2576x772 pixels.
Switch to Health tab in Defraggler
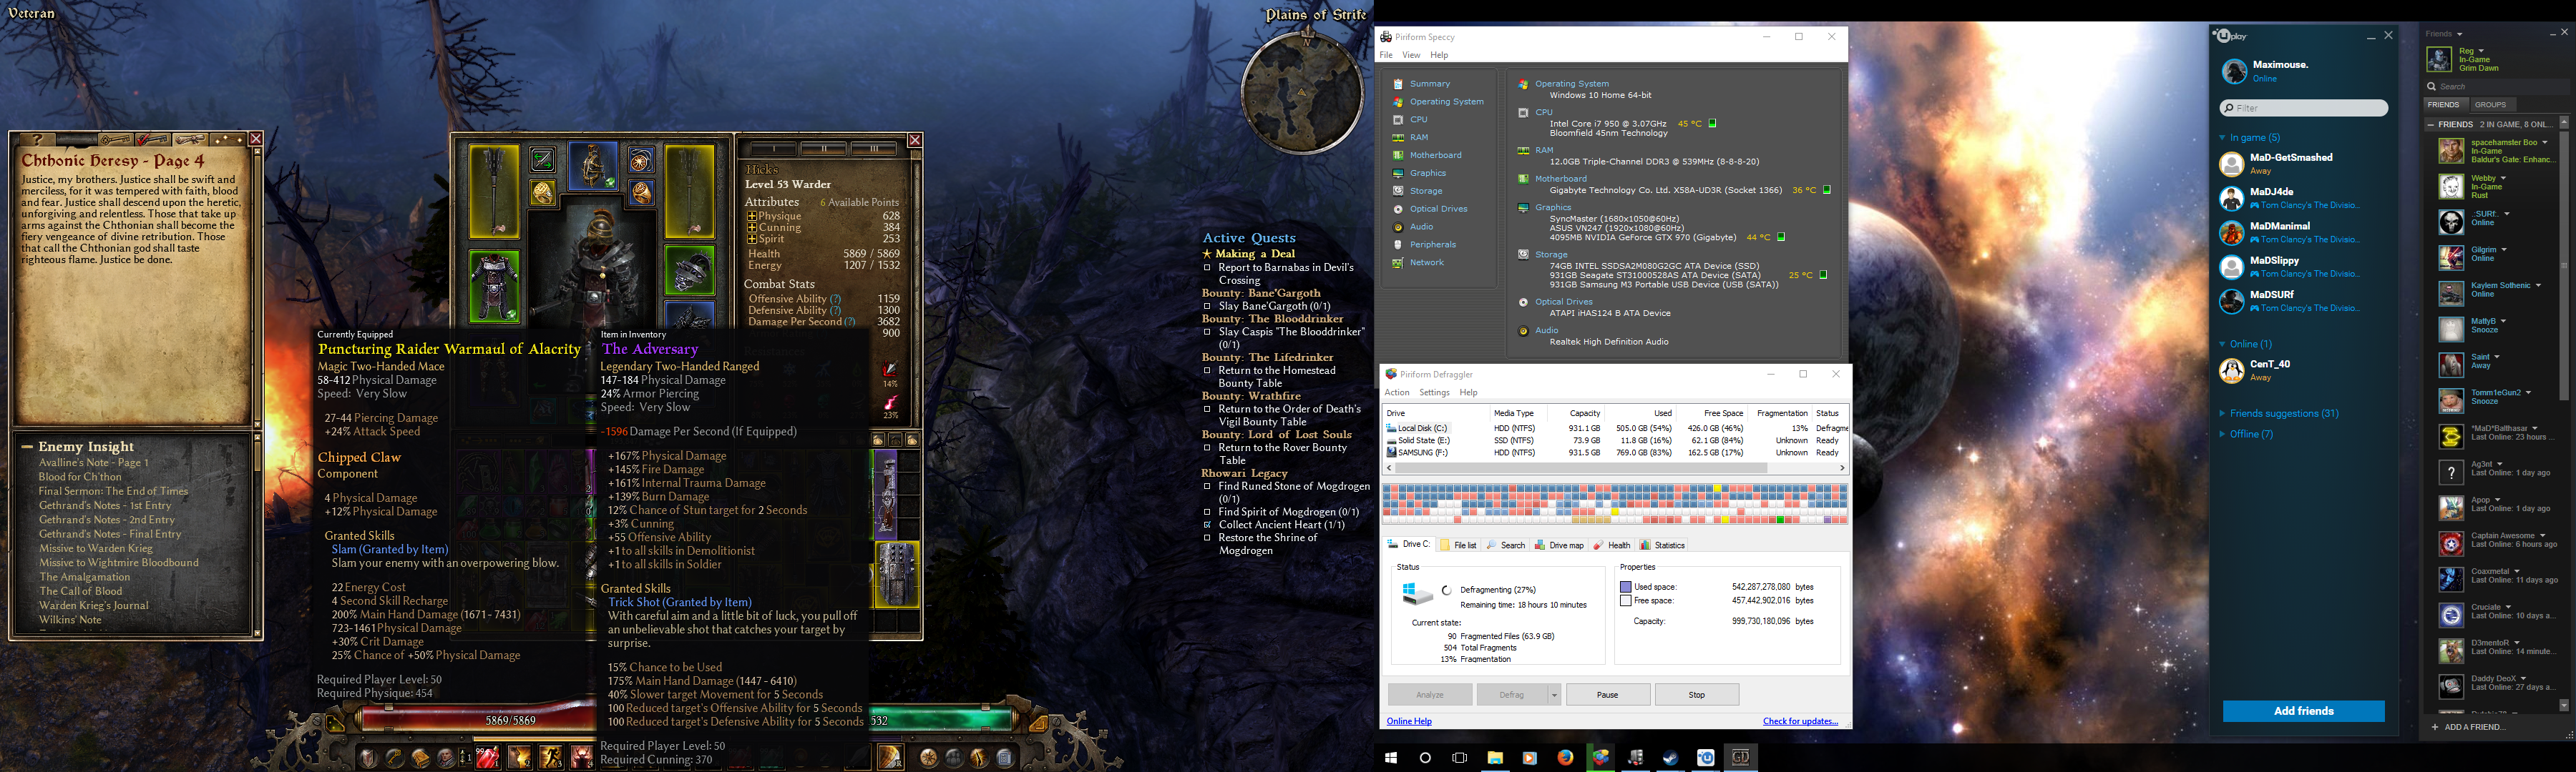click(x=1612, y=545)
